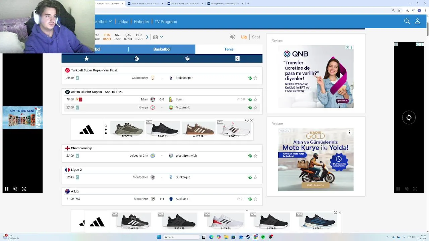The height and width of the screenshot is (241, 429).
Task: Pause the left Nescafe video ad
Action: pyautogui.click(x=6, y=189)
